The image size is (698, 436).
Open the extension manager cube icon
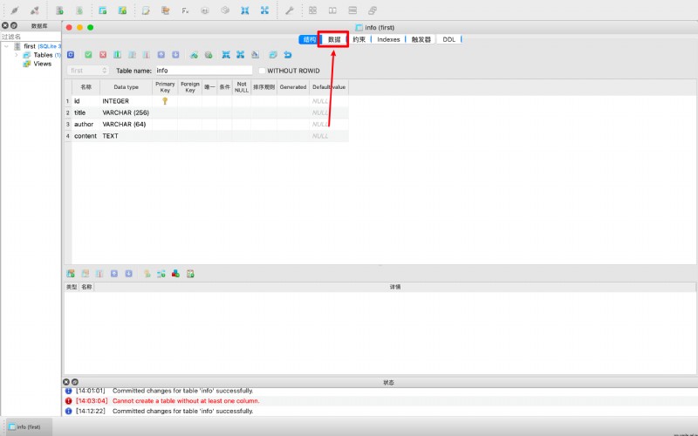[225, 10]
